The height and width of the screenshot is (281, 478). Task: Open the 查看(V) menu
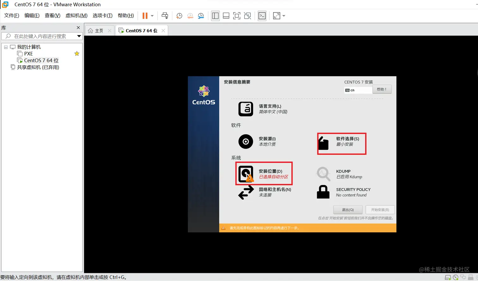(x=52, y=15)
